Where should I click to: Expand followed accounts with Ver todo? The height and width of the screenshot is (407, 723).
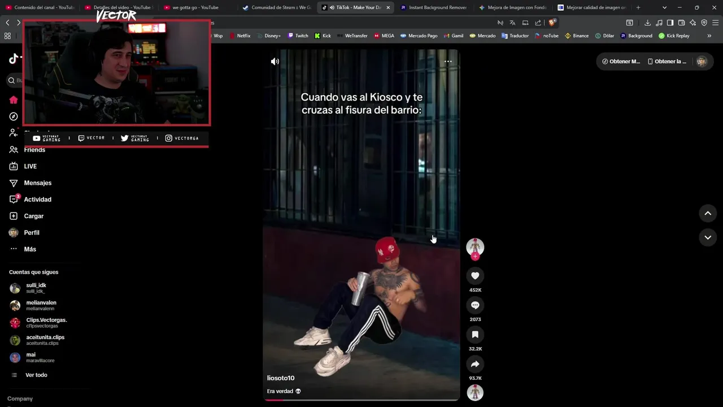[29, 375]
